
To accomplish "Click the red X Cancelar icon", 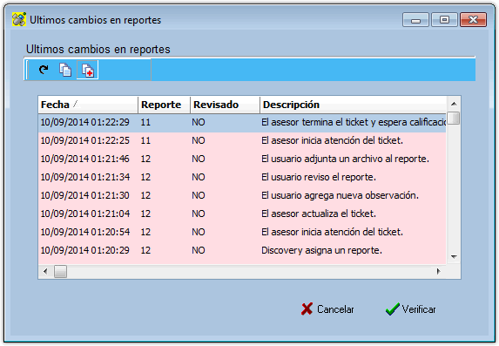I will [307, 309].
